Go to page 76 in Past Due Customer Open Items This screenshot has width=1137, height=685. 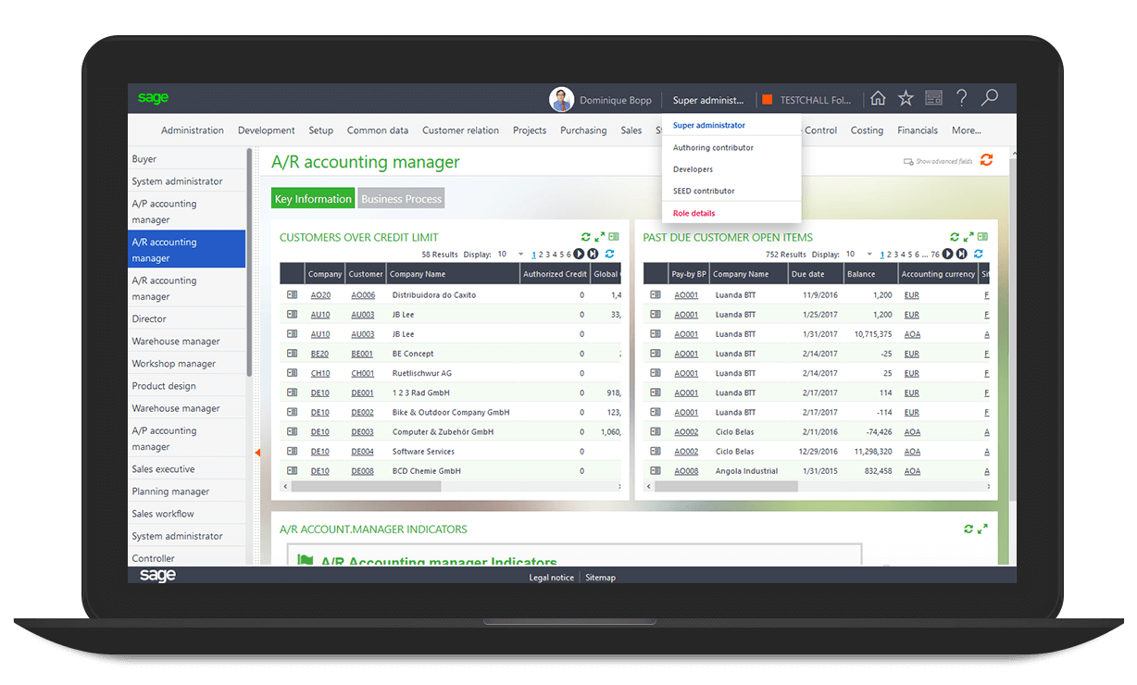(x=935, y=255)
